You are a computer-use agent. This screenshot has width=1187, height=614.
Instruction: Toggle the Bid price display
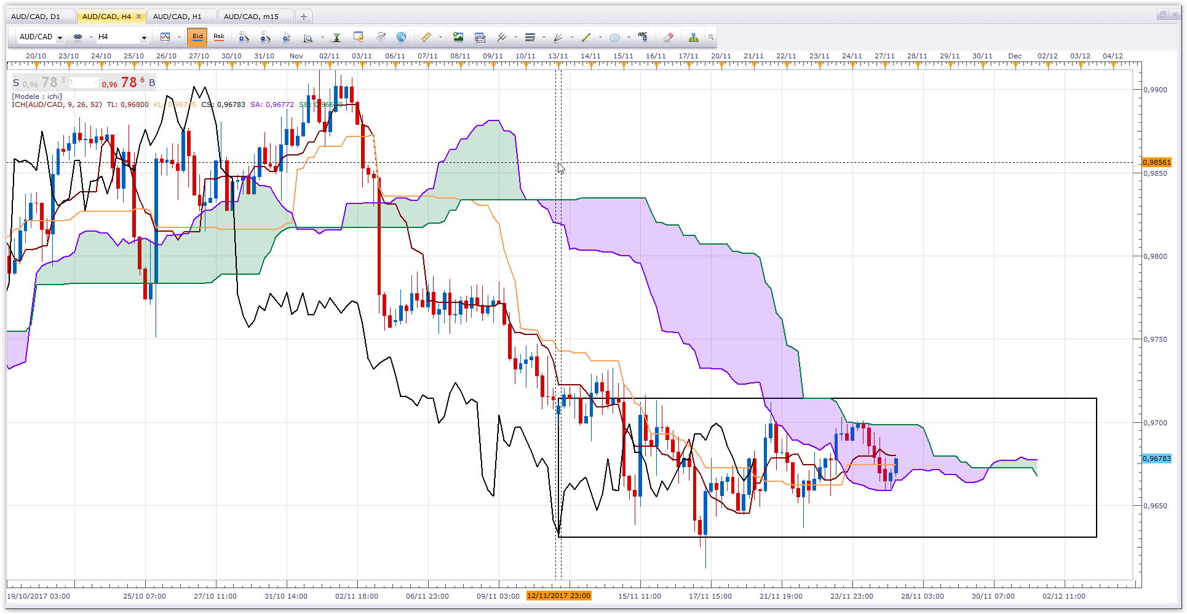[197, 37]
